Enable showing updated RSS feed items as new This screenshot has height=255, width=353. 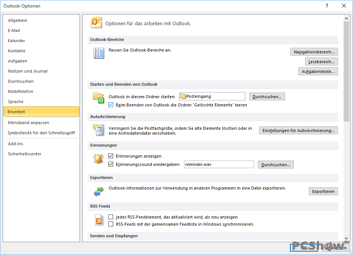pyautogui.click(x=111, y=217)
